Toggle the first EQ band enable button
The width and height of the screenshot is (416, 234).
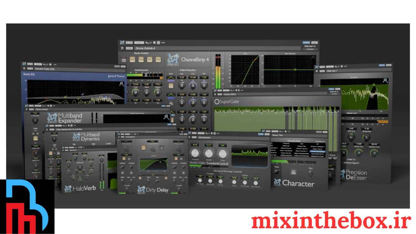(171, 86)
